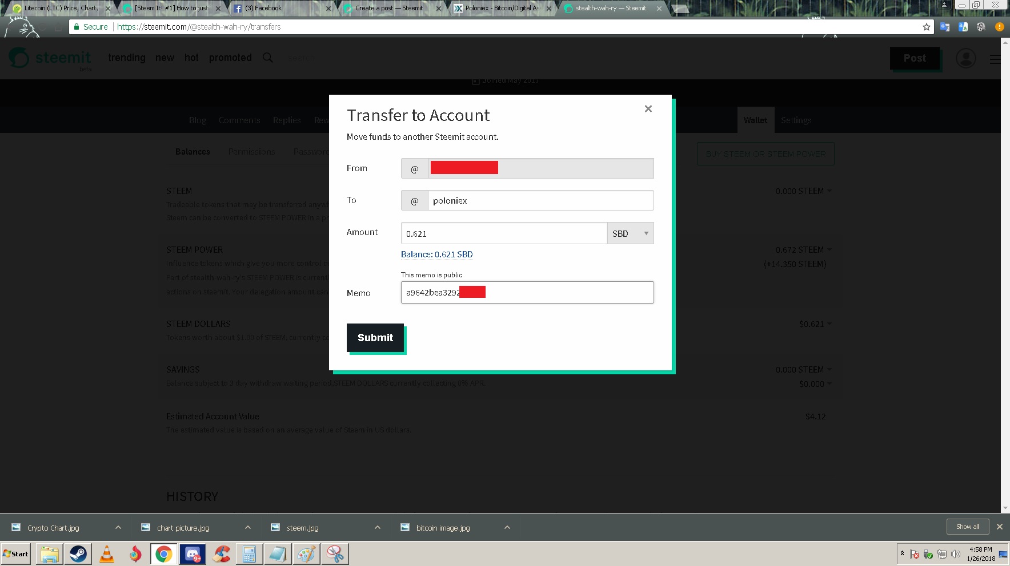Open the SBD currency dropdown
This screenshot has width=1010, height=566.
pos(631,233)
